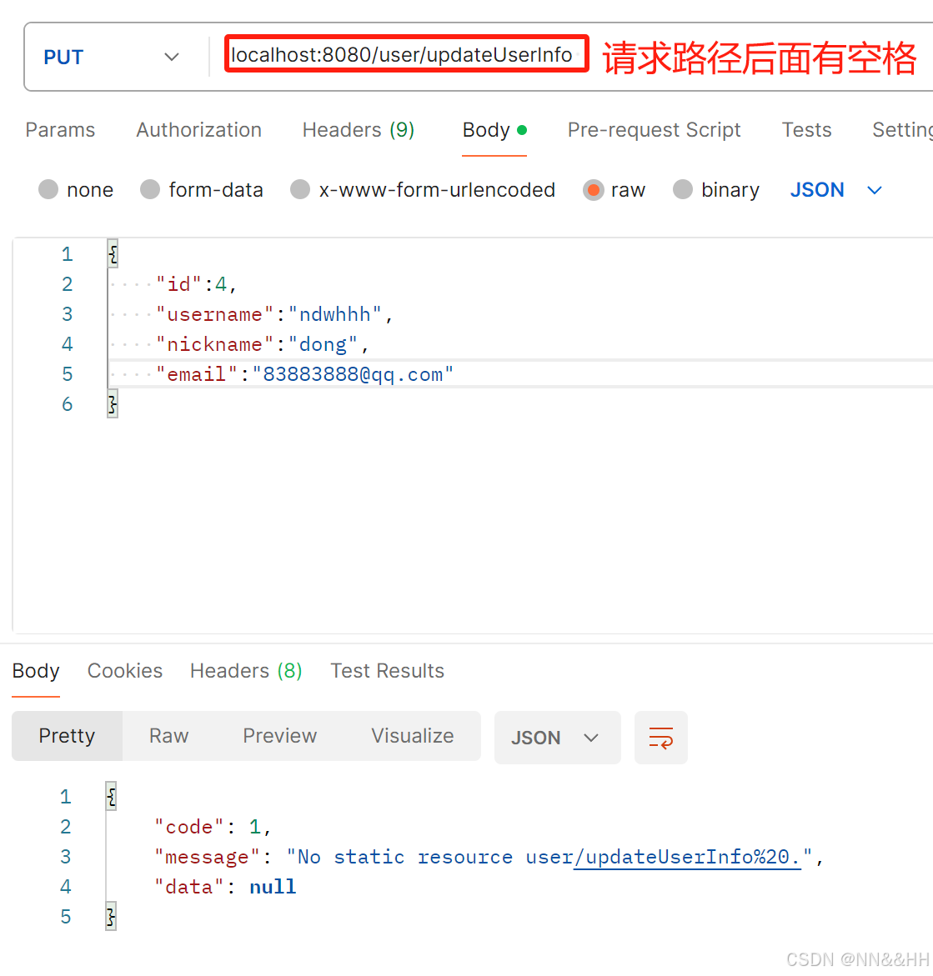Switch to Preview response view
Viewport: 933px width, 976px height.
tap(279, 736)
